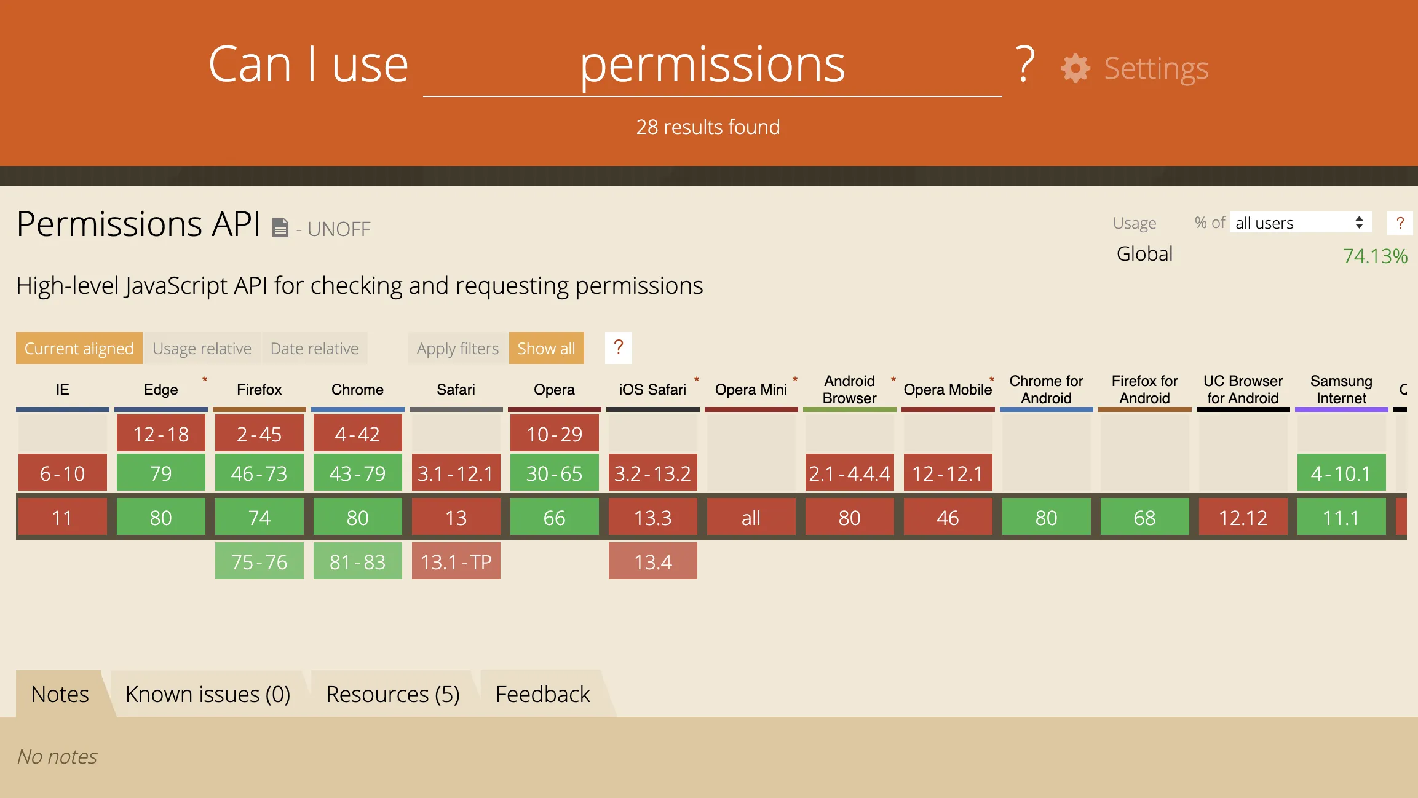Click the Opera Mobile 12-12.1 cell
1418x798 pixels.
click(x=948, y=473)
